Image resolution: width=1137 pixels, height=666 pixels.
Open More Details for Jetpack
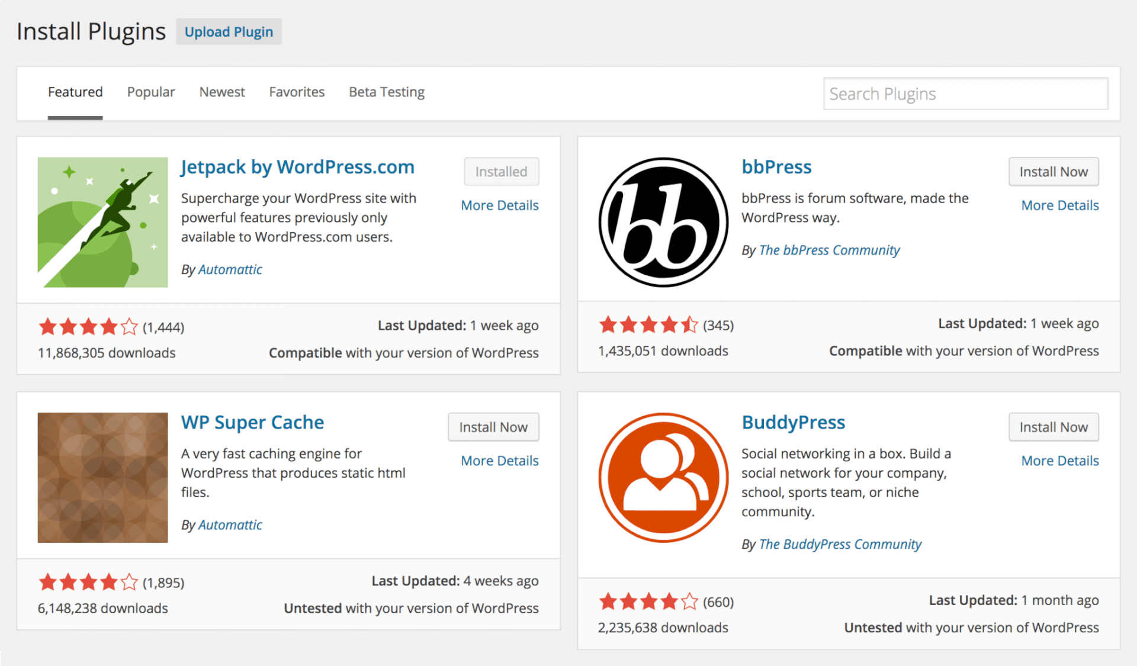(x=500, y=205)
